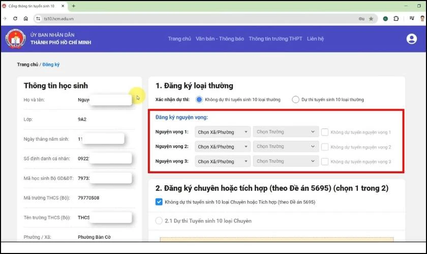Image resolution: width=427 pixels, height=254 pixels.
Task: Click the class value 9A2
Action: (82, 119)
